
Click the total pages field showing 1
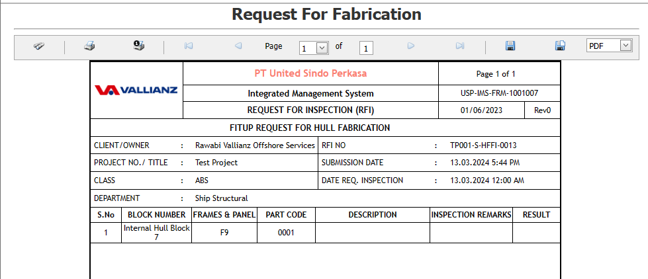tap(367, 48)
